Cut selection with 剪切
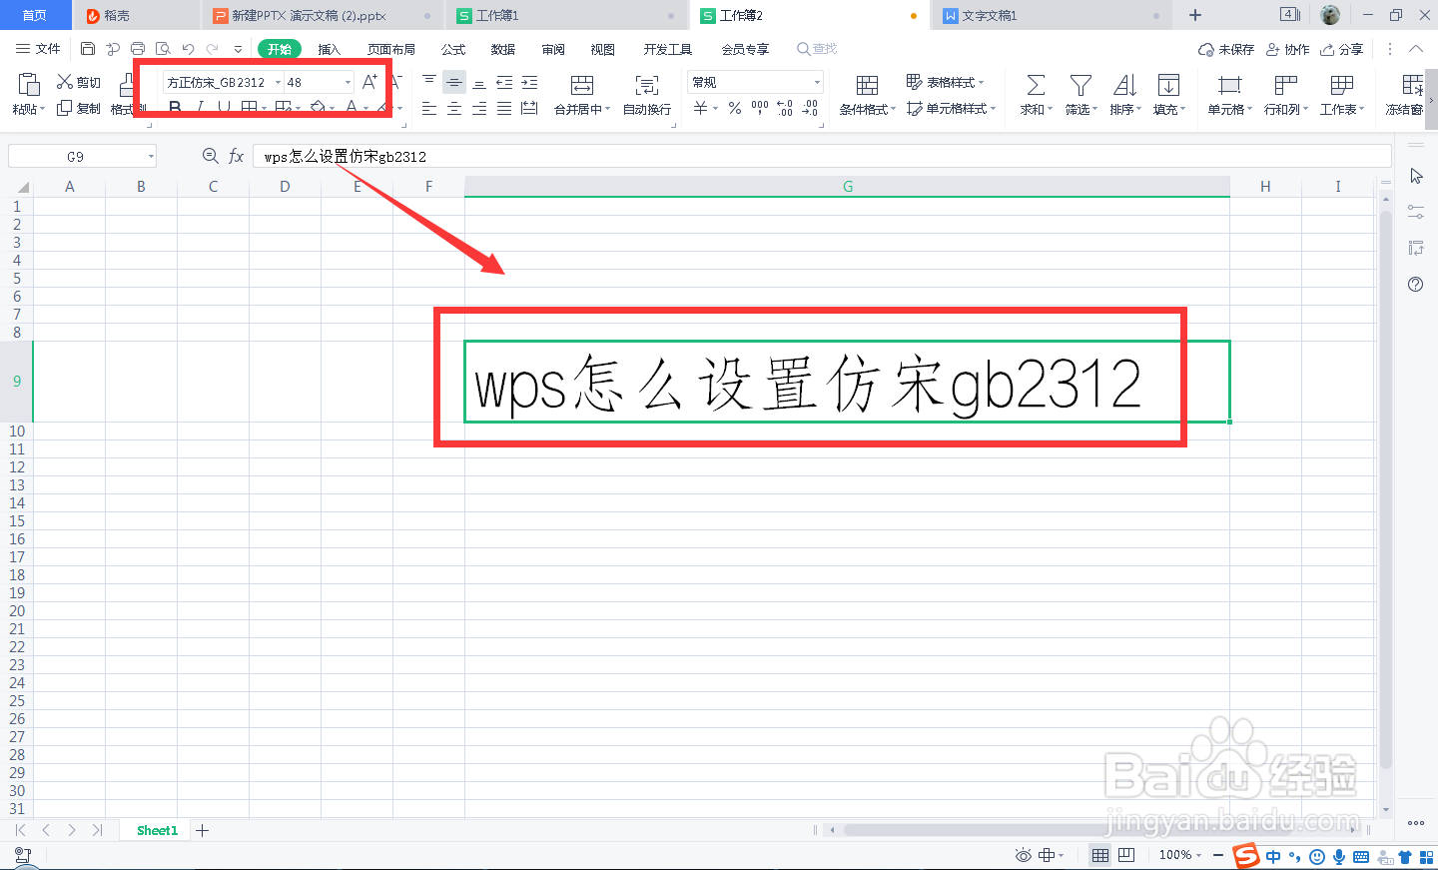This screenshot has width=1438, height=870. pyautogui.click(x=79, y=82)
